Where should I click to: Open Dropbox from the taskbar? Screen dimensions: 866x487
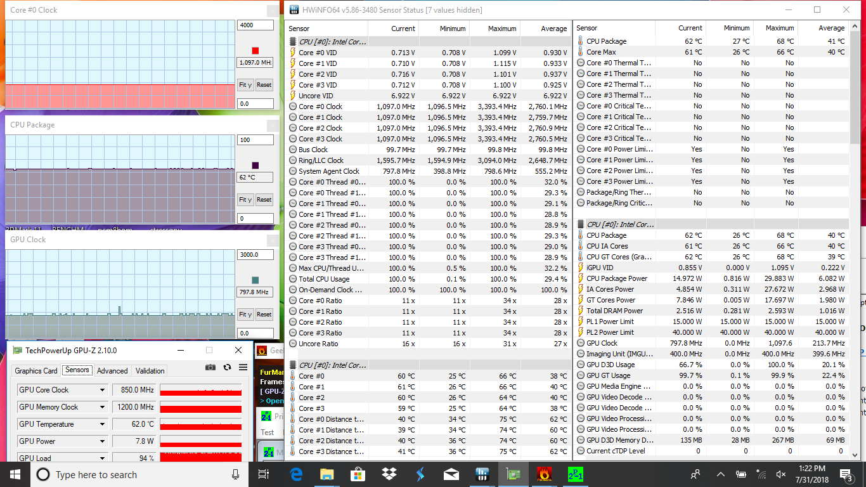389,474
